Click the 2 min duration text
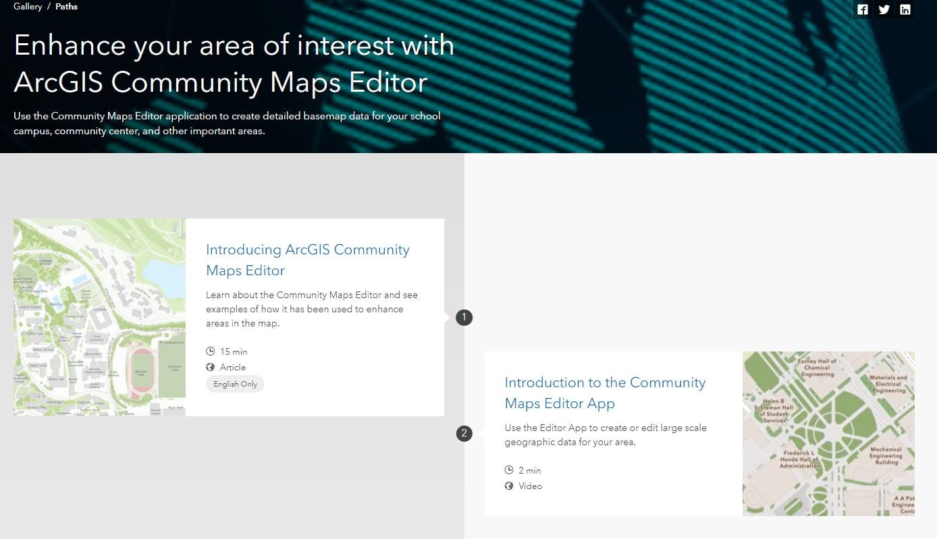The height and width of the screenshot is (539, 937). 530,470
